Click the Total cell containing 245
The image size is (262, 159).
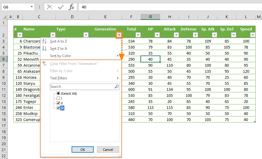(131, 101)
